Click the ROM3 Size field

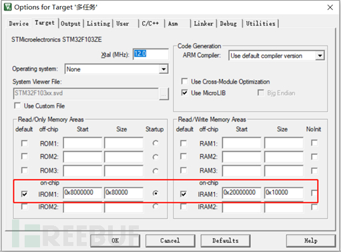coord(124,171)
